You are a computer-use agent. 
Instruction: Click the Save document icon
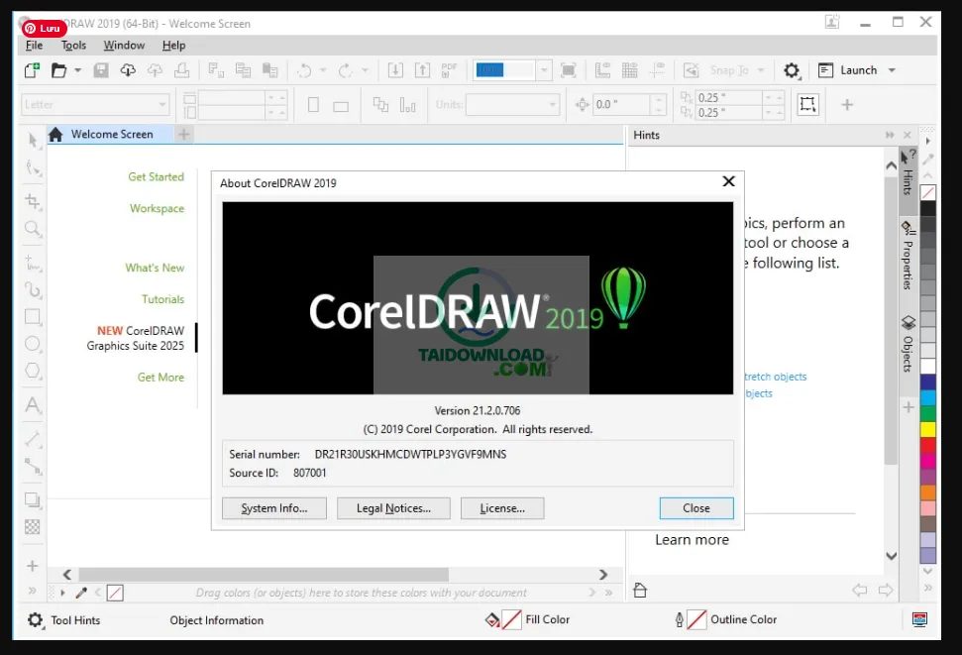point(102,69)
